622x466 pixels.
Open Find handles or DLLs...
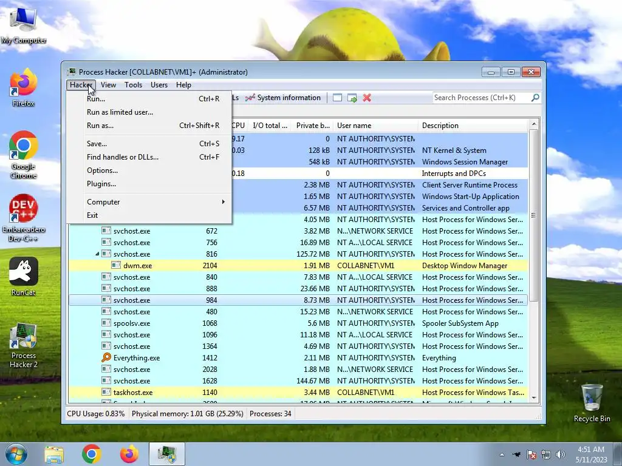pyautogui.click(x=149, y=157)
